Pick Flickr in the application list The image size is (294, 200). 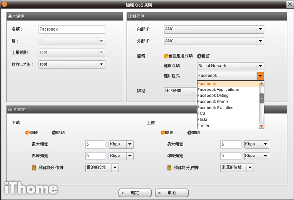[203, 120]
